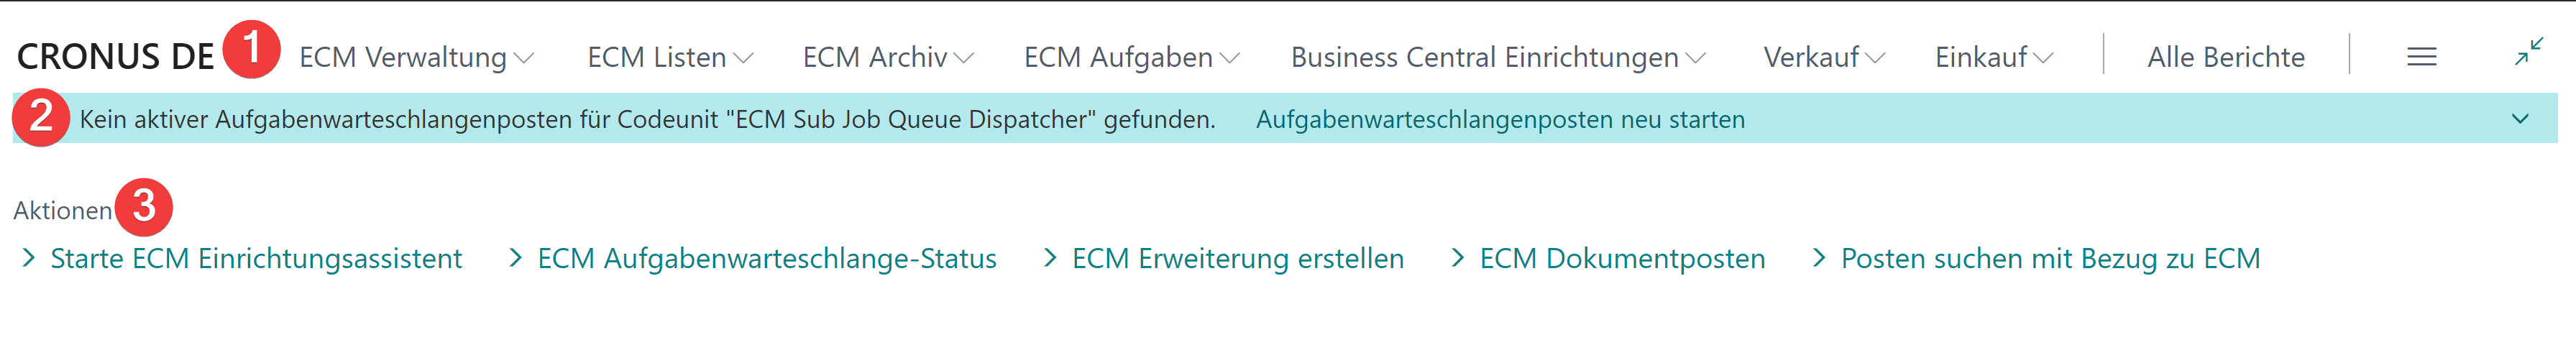Select ECM Erweiterung erstellen action
2576x340 pixels.
[1237, 259]
